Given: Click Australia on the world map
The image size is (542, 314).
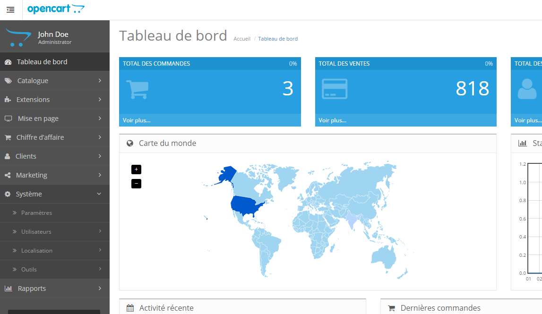Looking at the screenshot, I should pos(384,258).
